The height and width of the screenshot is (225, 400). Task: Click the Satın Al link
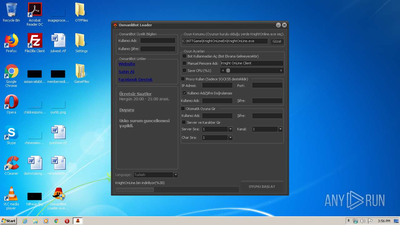click(x=126, y=72)
